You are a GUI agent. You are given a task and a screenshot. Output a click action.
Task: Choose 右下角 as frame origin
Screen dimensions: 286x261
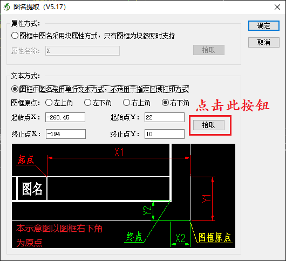point(166,103)
